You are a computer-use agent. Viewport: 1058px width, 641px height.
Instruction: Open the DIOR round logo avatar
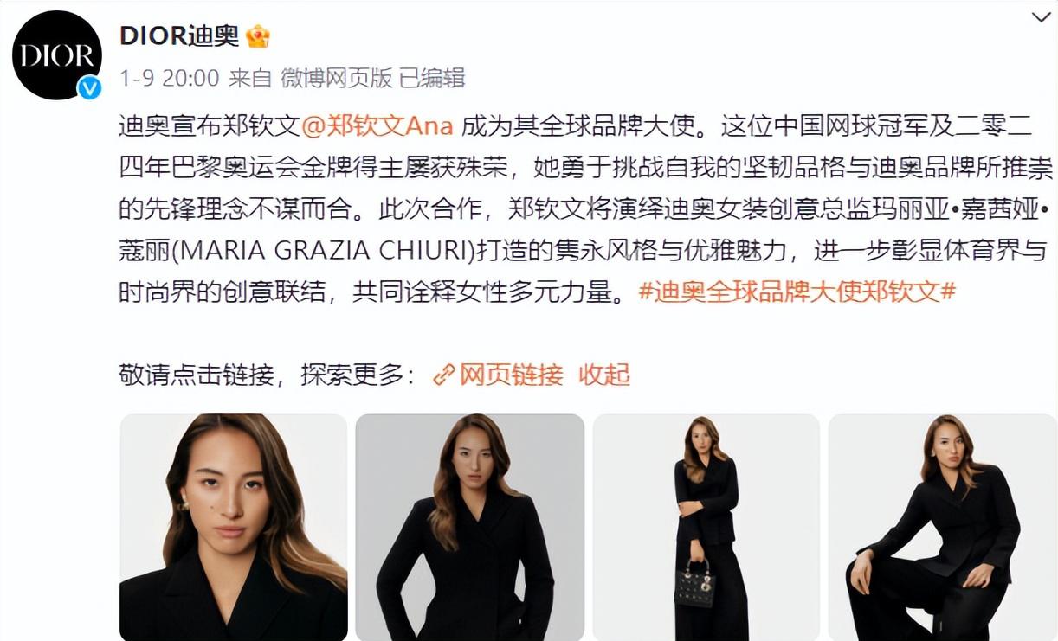pyautogui.click(x=57, y=54)
